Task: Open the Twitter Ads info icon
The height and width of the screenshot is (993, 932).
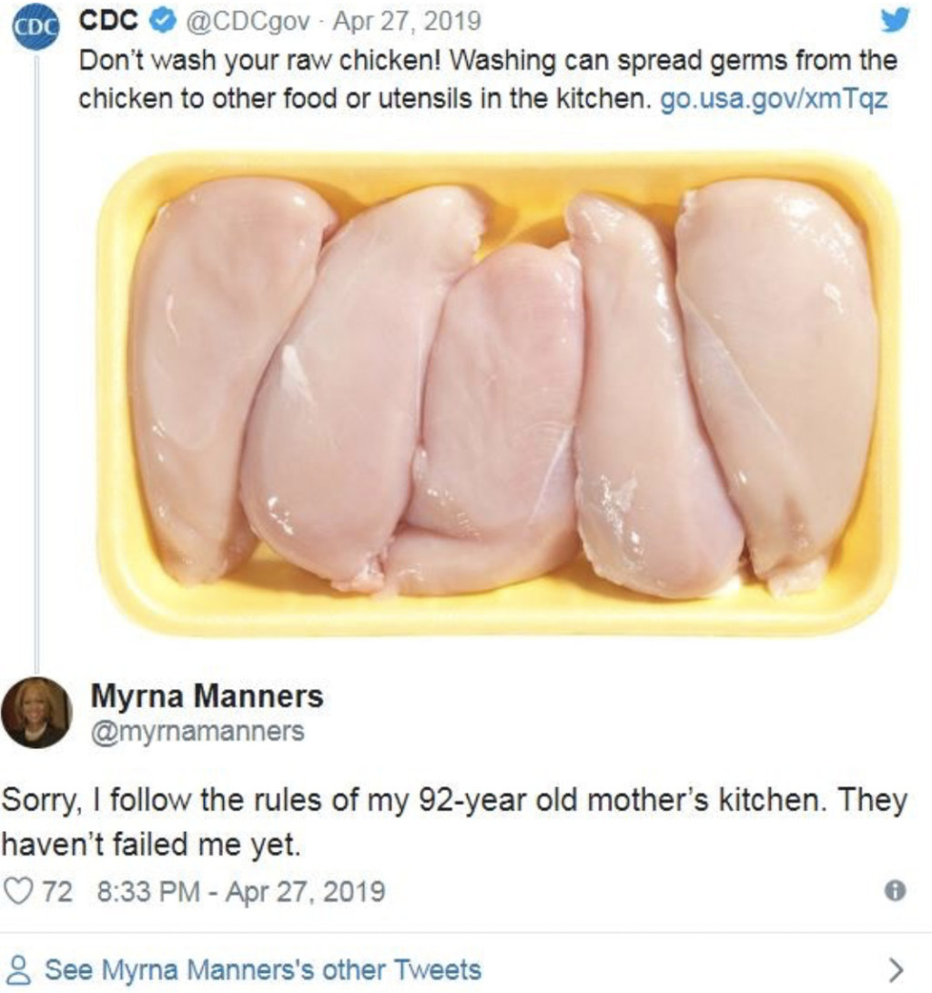Action: (x=896, y=892)
